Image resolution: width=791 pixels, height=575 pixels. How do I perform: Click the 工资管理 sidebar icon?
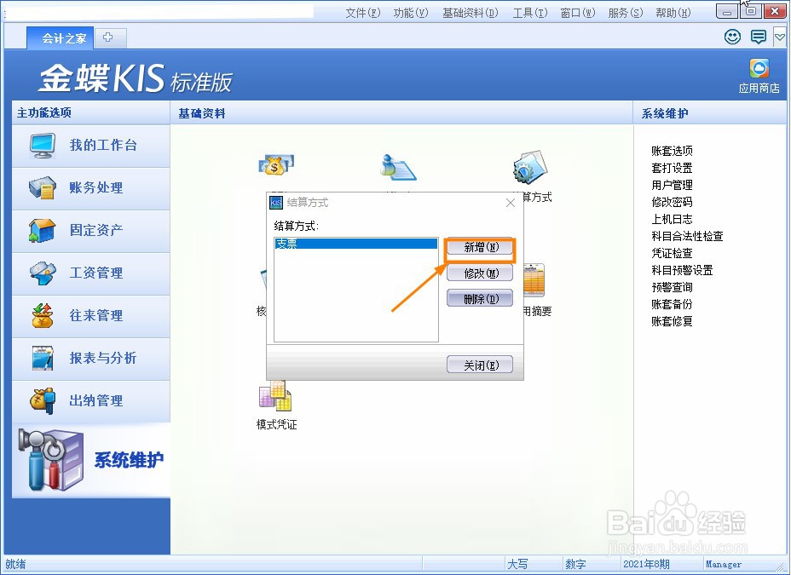coord(43,273)
